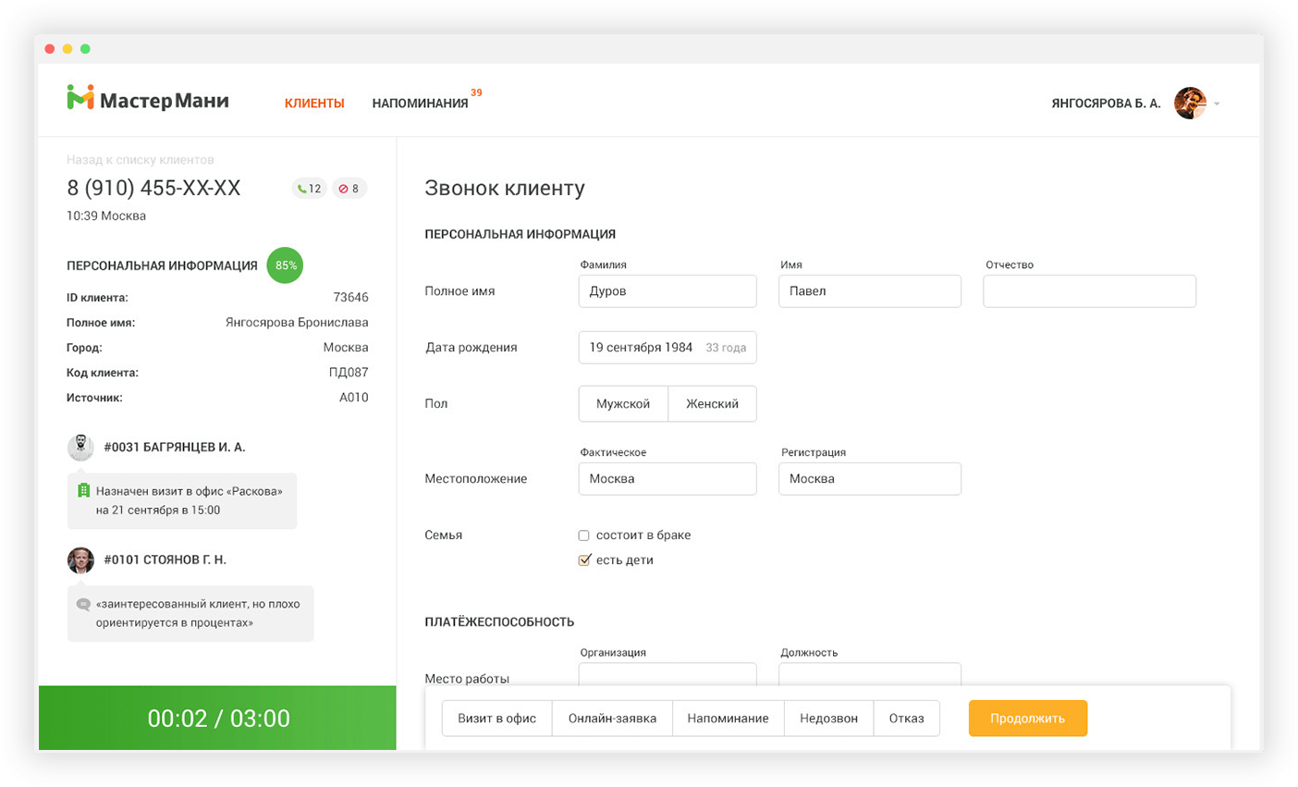Click full name value Янгосярова Бронислава

(297, 323)
